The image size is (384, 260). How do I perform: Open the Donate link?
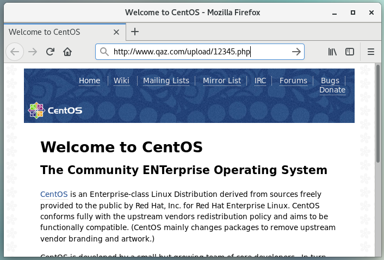pos(332,90)
